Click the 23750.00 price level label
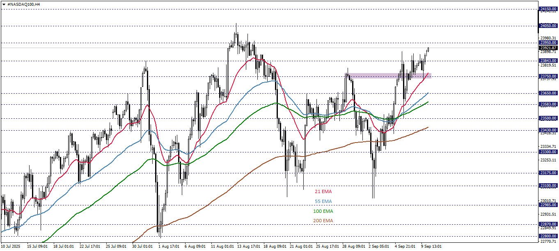 [x=548, y=76]
